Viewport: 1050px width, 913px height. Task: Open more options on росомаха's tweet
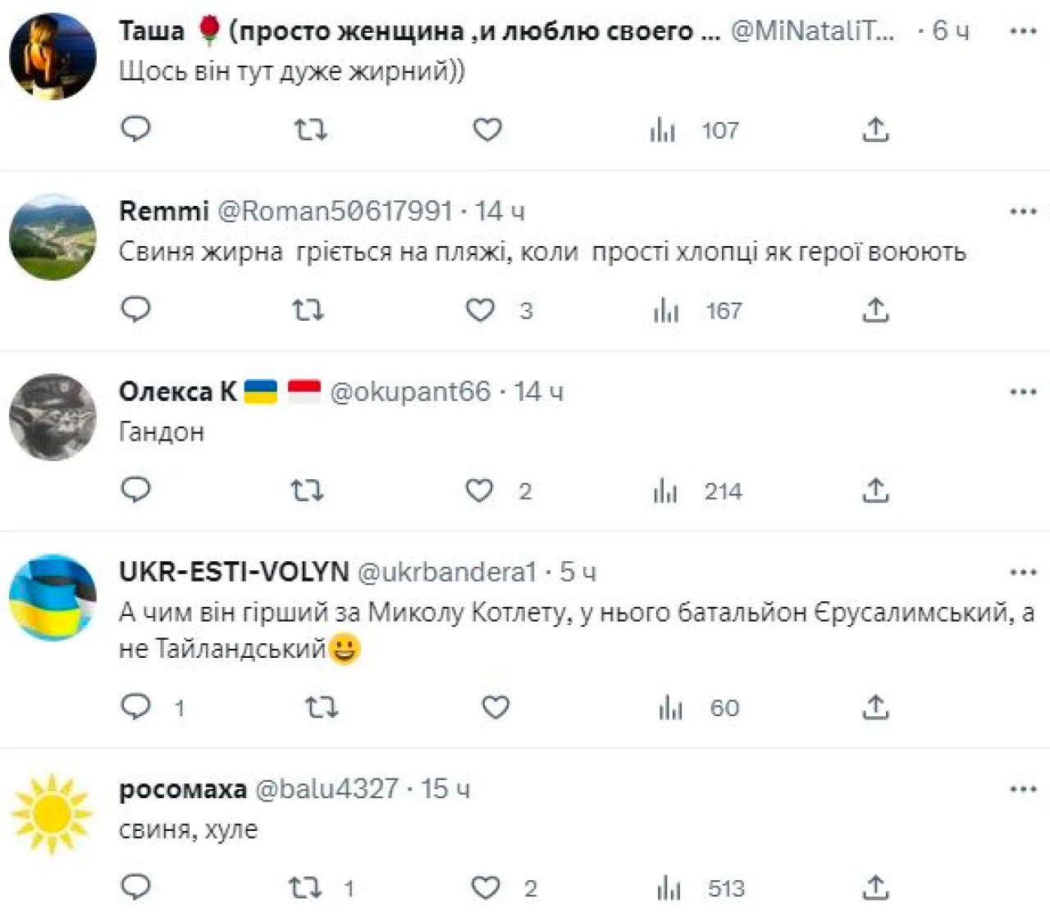(1023, 789)
